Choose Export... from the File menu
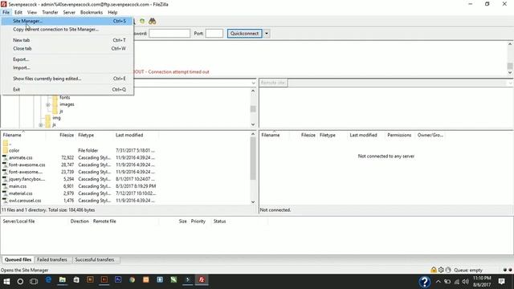The height and width of the screenshot is (289, 514). pos(67,59)
